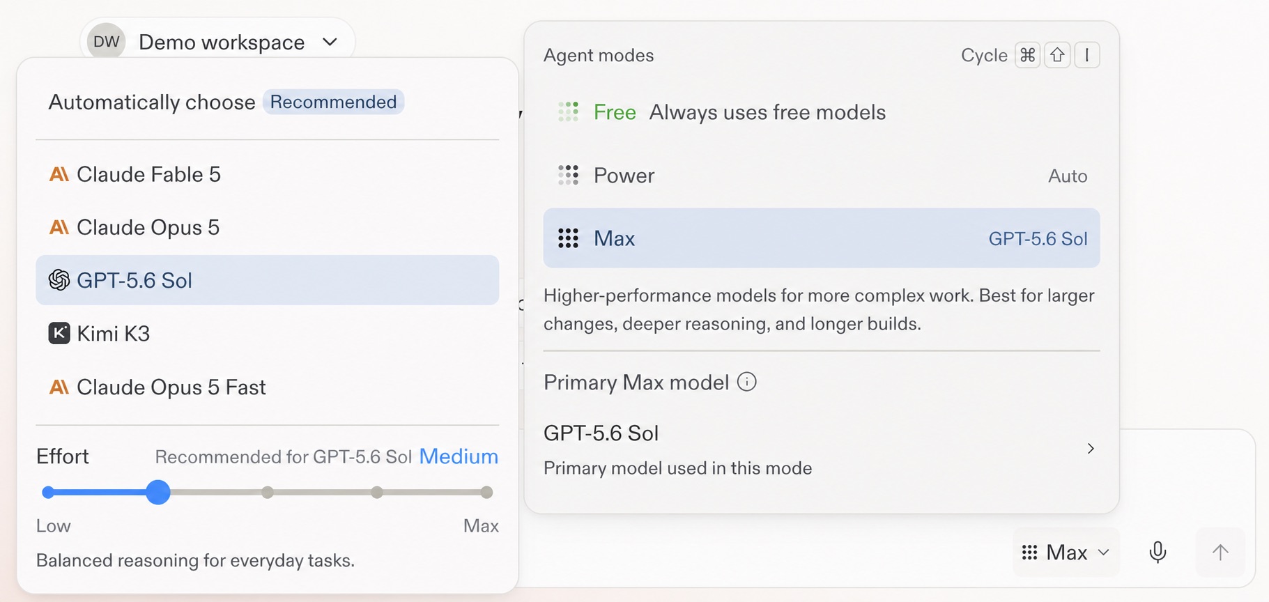This screenshot has width=1269, height=602.
Task: Select the Power agent mode
Action: 822,176
